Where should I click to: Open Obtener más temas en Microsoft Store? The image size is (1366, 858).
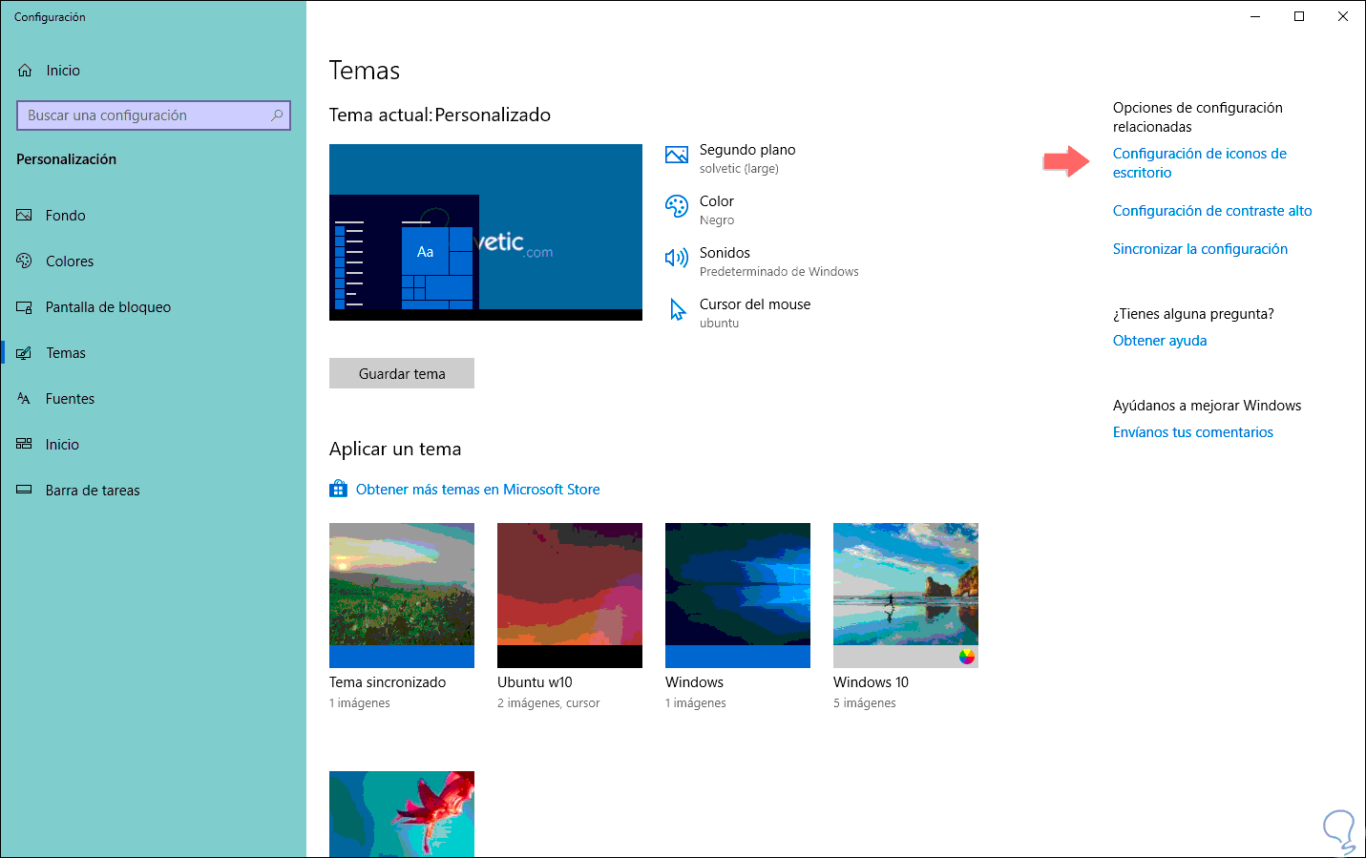(477, 490)
